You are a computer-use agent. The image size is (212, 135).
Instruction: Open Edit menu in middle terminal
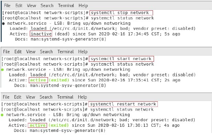[x=18, y=52]
